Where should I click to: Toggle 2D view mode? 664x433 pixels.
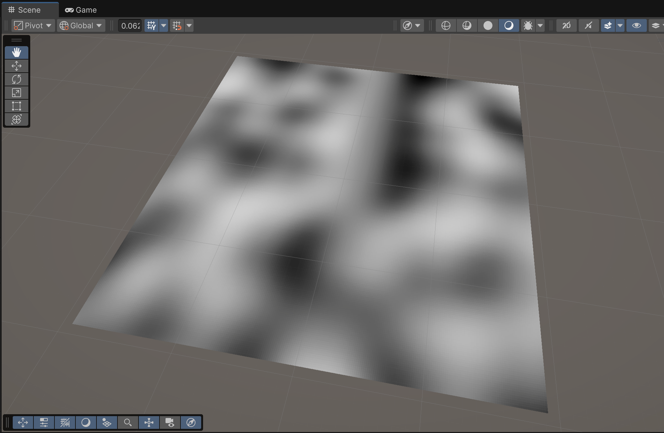[566, 25]
